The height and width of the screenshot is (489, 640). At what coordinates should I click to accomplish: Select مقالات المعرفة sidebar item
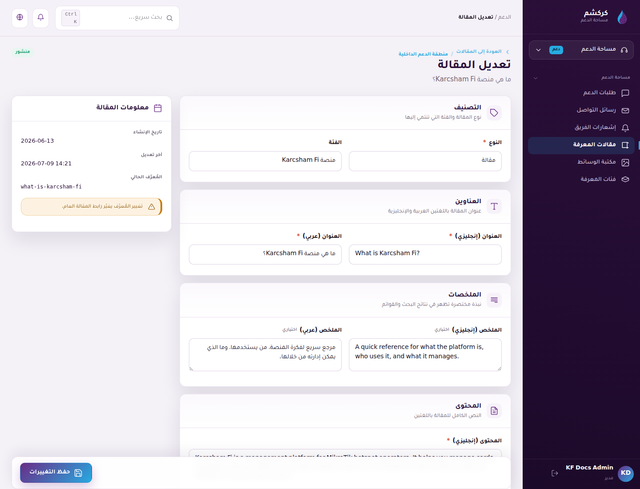click(x=581, y=145)
